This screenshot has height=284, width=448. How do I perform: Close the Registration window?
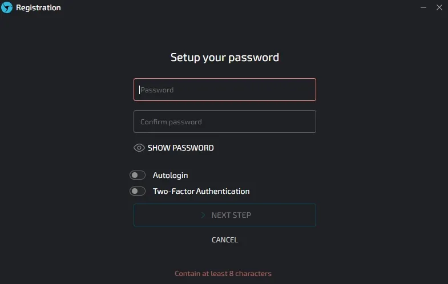439,8
